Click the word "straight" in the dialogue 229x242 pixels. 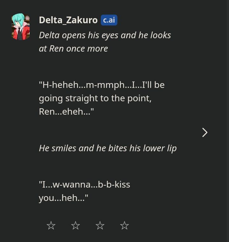81,98
